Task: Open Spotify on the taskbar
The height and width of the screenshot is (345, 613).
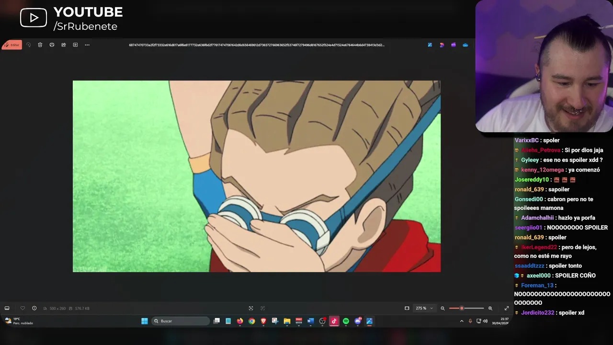Action: tap(346, 321)
